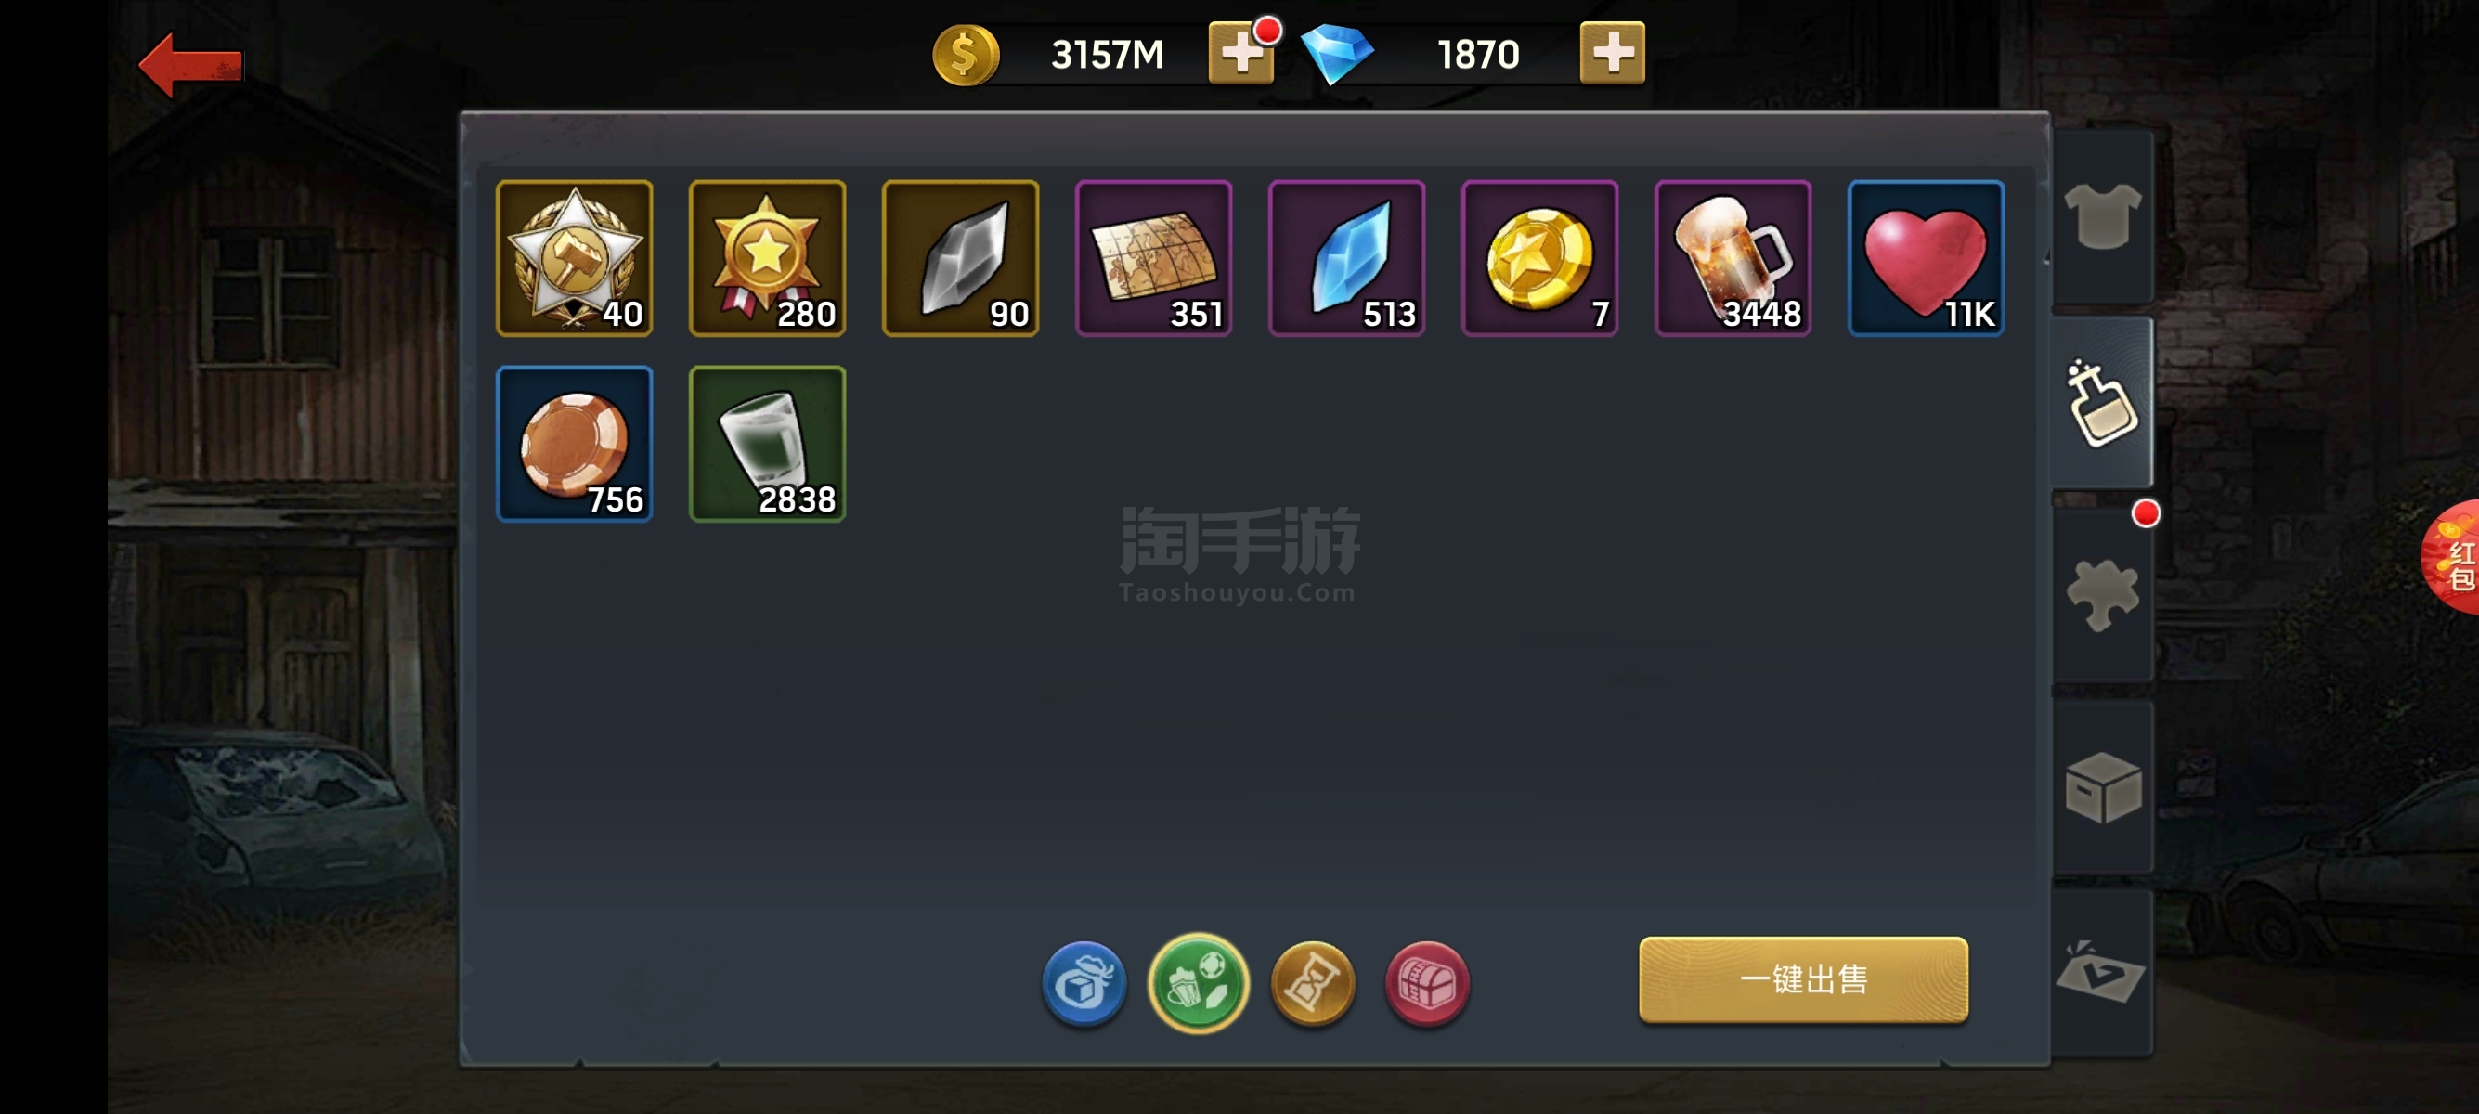2479x1114 pixels.
Task: Add more gold coins with plus button
Action: [x=1241, y=54]
